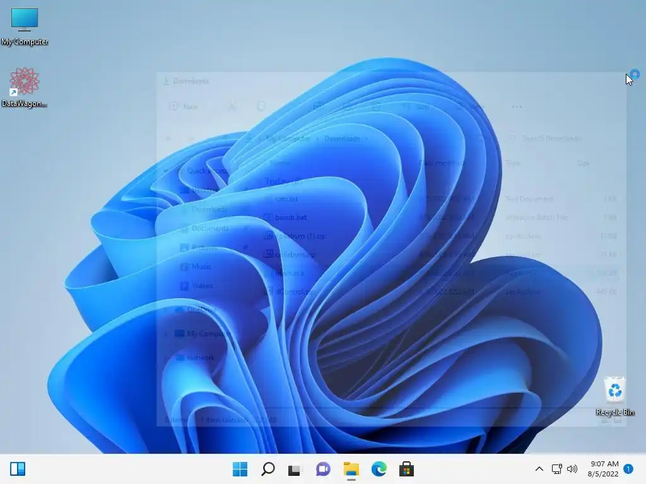
Task: Select the Recycle Bin desktop icon
Action: pyautogui.click(x=614, y=396)
